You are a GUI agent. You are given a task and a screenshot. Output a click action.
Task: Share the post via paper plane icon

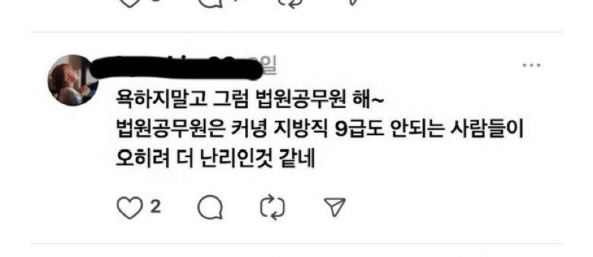335,208
